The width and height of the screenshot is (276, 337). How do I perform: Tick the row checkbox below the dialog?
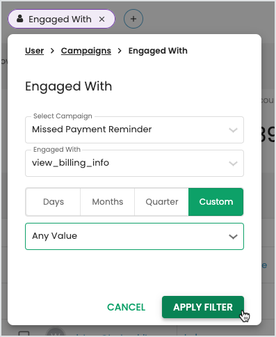(24, 334)
